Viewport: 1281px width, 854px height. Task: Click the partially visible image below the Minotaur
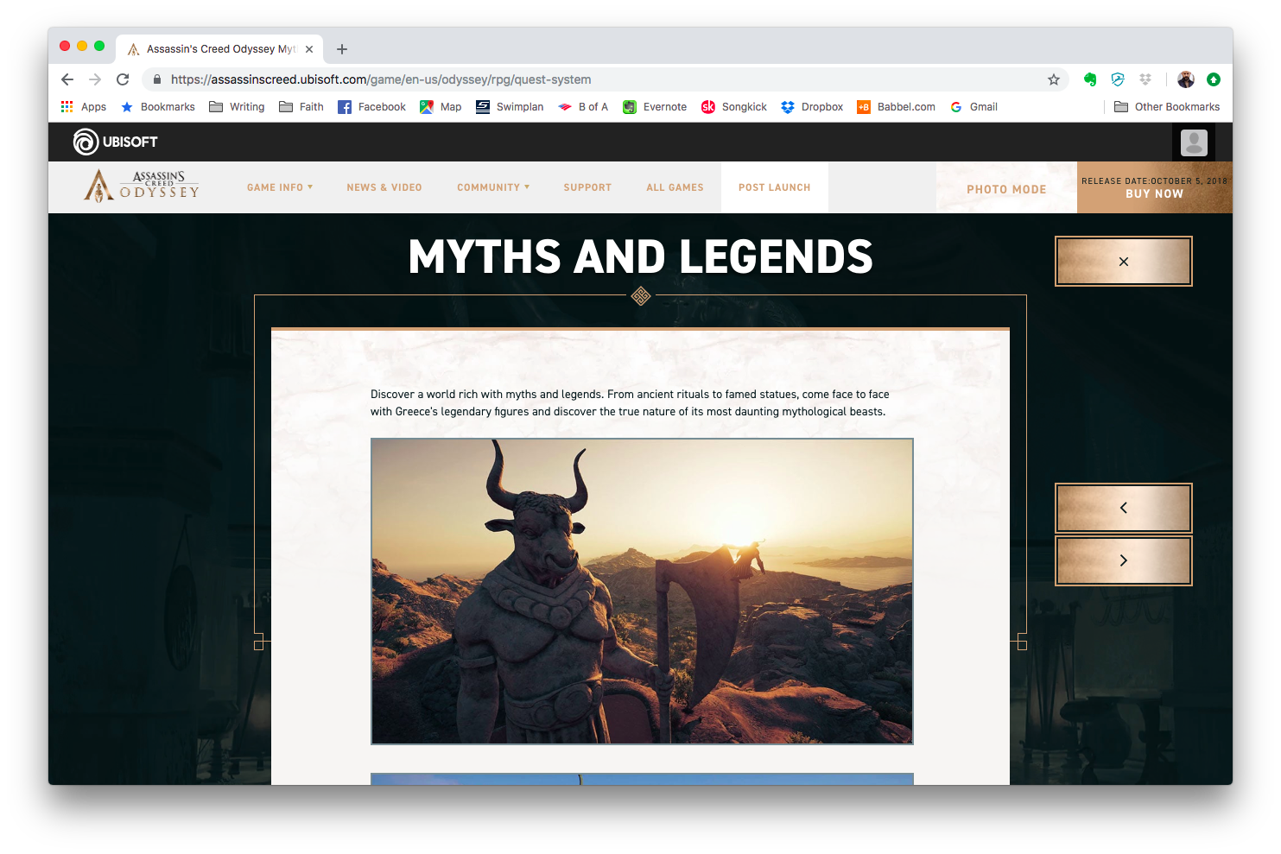642,779
